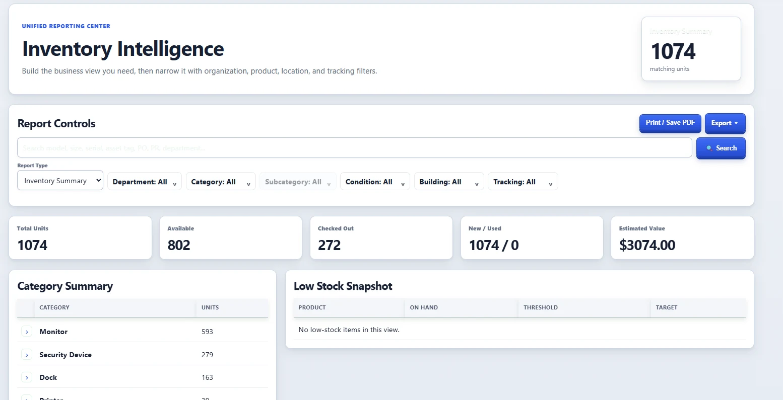
Task: Open the Report Type Inventory Summary selector
Action: coord(60,181)
